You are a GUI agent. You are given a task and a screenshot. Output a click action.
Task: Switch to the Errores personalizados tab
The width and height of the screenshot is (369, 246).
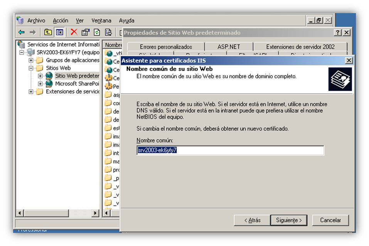pos(166,47)
